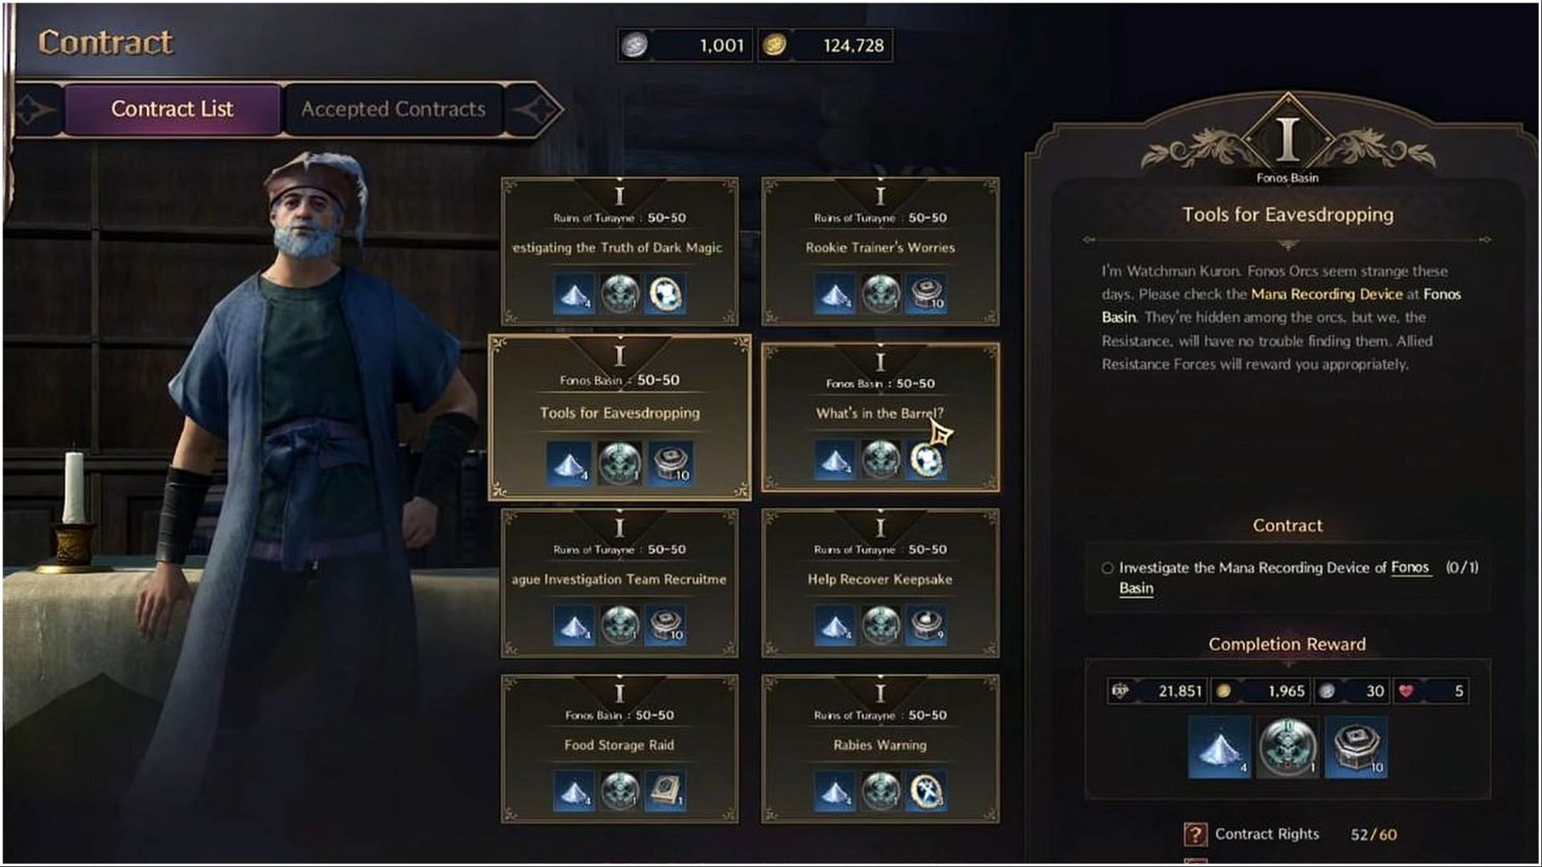Click the Contract Rights question mark icon
This screenshot has width=1542, height=867.
click(1195, 834)
